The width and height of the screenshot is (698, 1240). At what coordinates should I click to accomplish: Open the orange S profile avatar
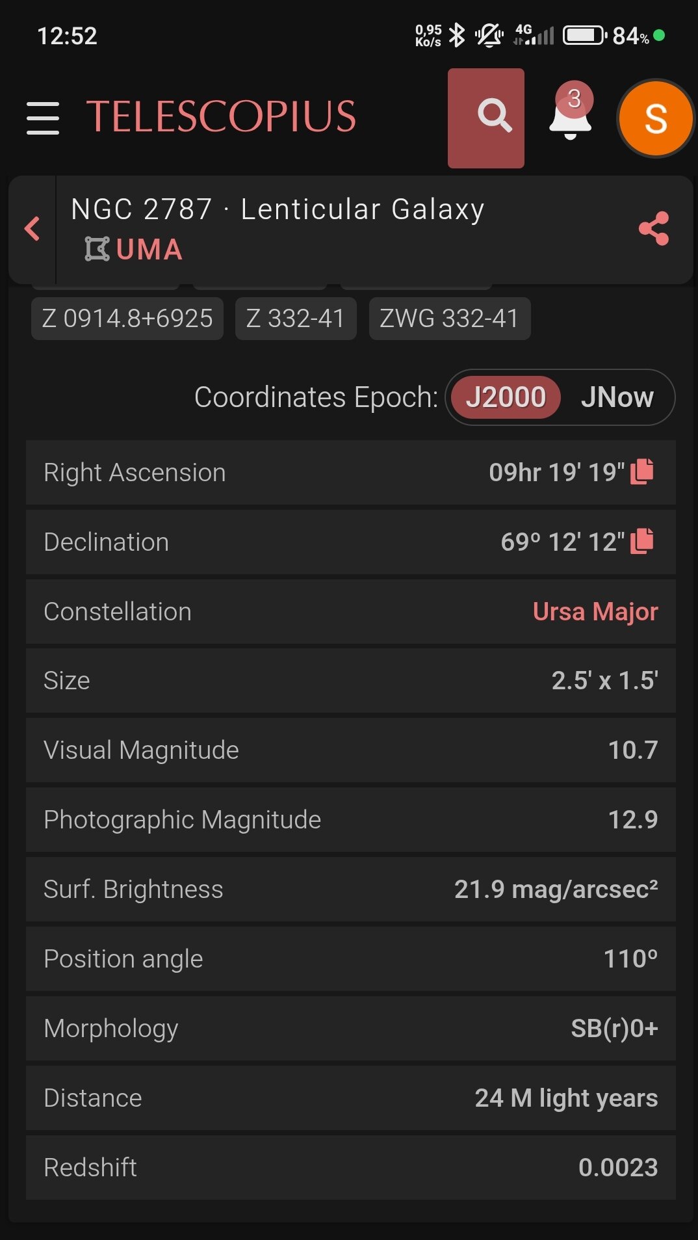point(655,118)
